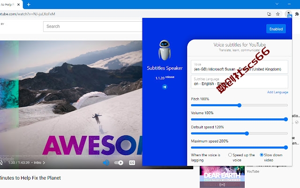Click the '1.1.20 release' version text
The width and height of the screenshot is (300, 188).
(165, 78)
